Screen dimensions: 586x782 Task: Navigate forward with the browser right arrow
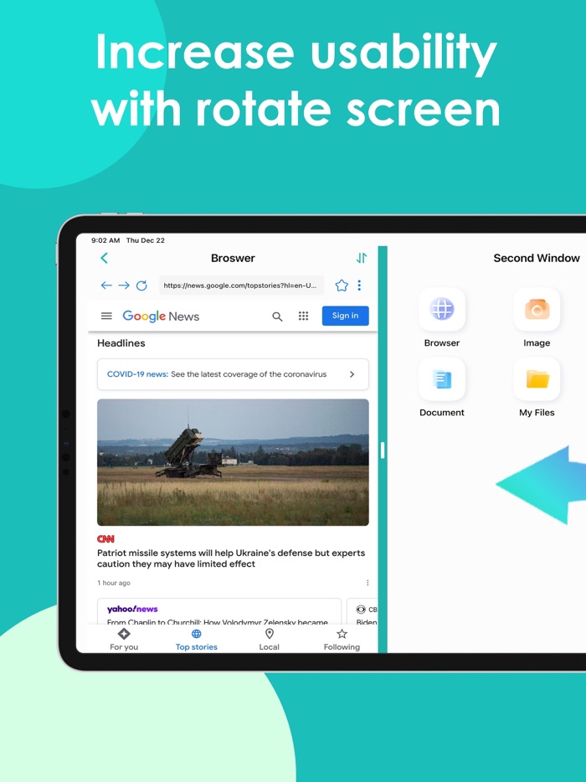pos(124,286)
